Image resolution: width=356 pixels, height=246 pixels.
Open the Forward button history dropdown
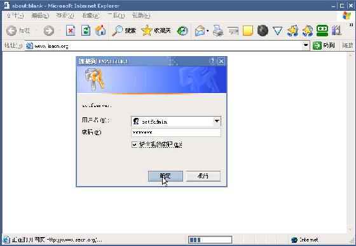(x=60, y=31)
